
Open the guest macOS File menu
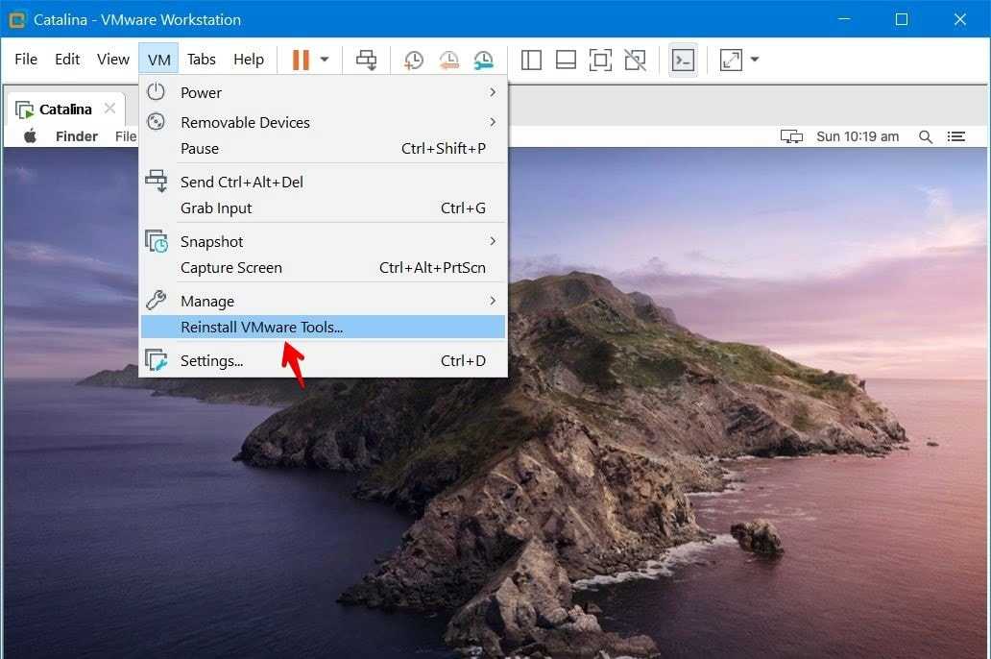[x=125, y=136]
